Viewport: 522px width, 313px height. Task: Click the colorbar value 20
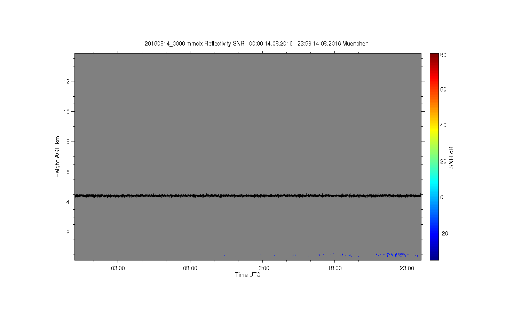[443, 161]
